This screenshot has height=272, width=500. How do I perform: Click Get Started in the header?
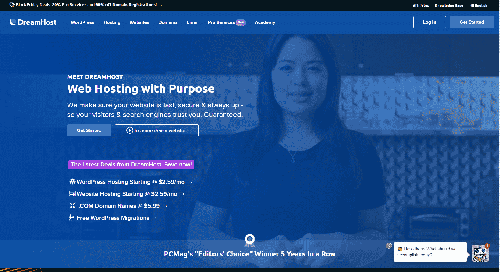point(472,22)
